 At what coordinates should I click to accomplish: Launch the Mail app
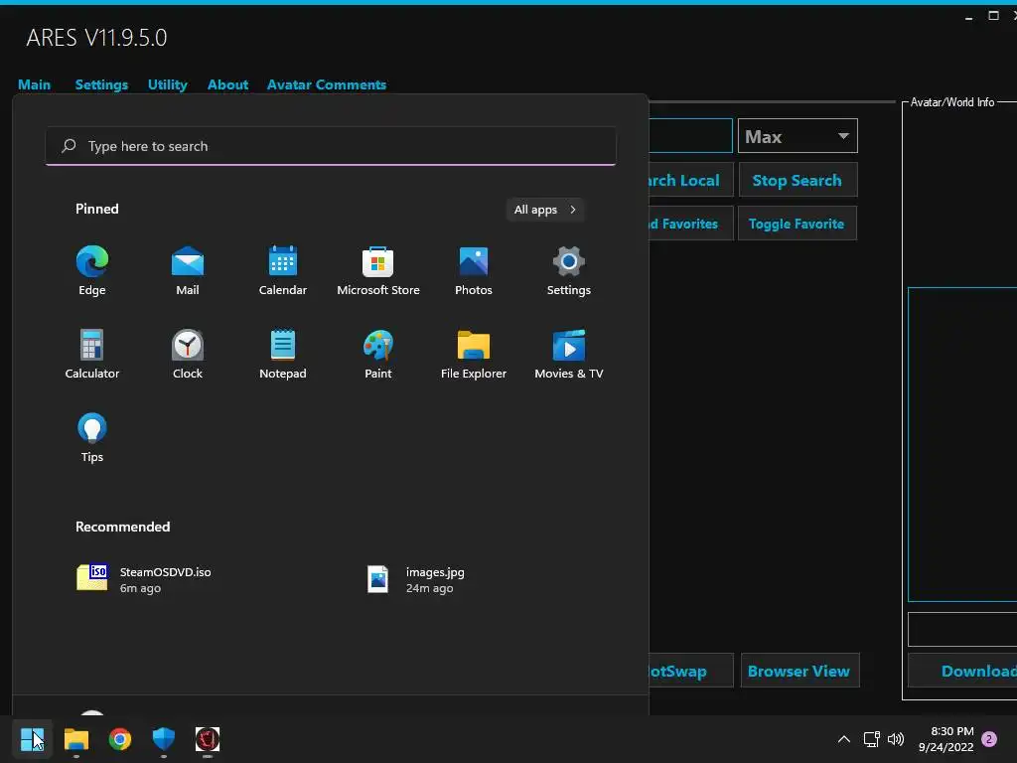(x=188, y=270)
